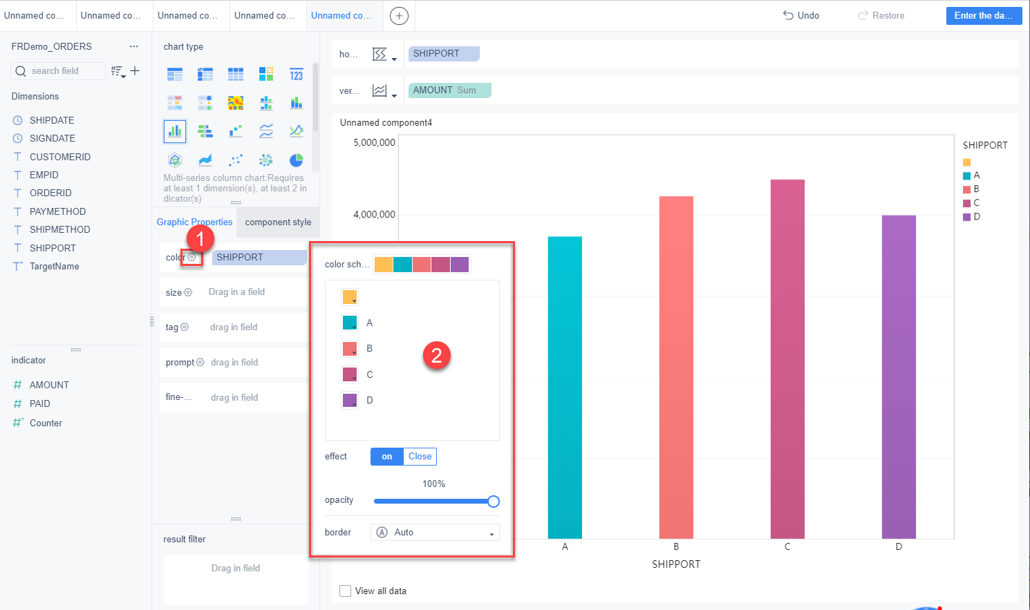The image size is (1030, 610).
Task: Open the horizontal axis type dropdown
Action: [x=384, y=55]
